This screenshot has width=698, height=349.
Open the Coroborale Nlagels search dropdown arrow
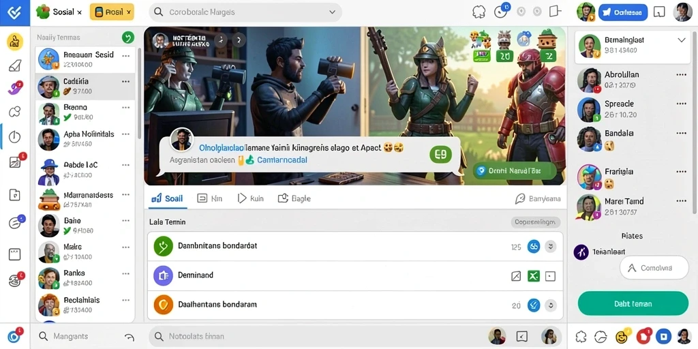point(332,12)
